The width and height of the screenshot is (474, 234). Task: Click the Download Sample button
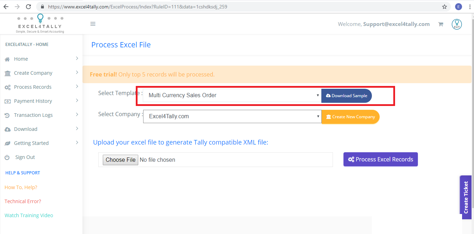pos(347,96)
